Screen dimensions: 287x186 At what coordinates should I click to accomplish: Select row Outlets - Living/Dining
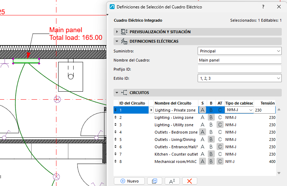pyautogui.click(x=194, y=139)
